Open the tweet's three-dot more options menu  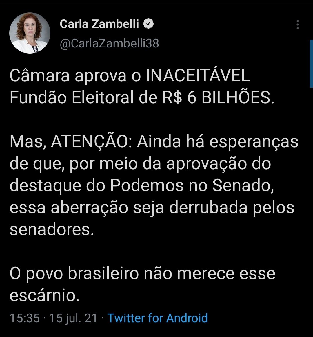coord(298,25)
